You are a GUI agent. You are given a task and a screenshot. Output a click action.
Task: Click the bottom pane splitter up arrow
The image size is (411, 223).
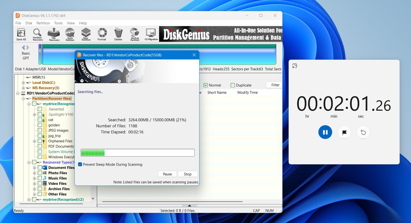(189, 205)
